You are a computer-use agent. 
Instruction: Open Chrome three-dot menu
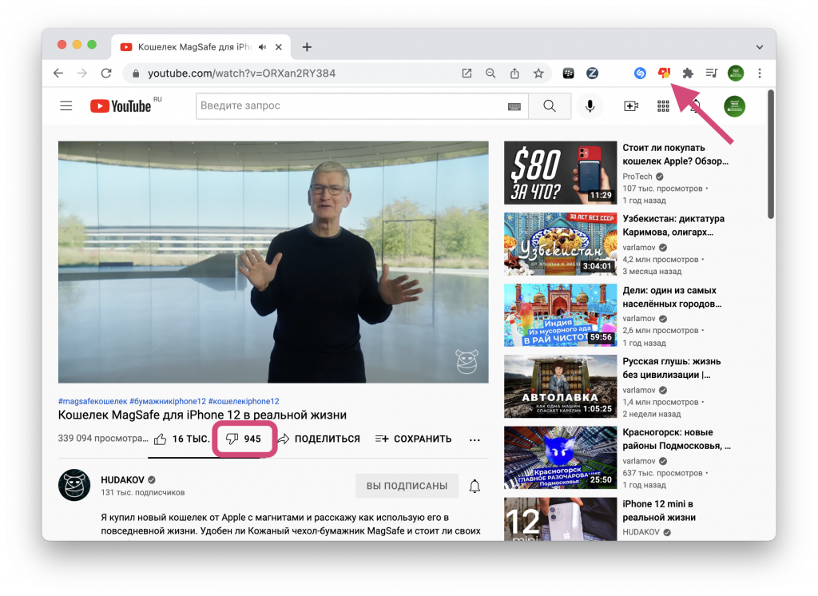tap(760, 74)
